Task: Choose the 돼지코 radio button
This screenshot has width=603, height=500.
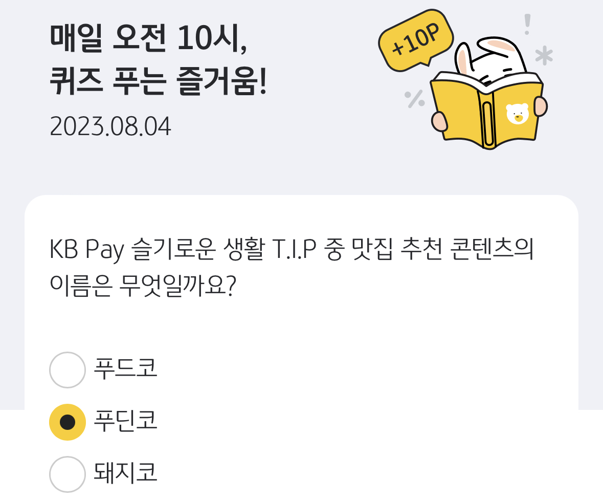Action: pyautogui.click(x=68, y=474)
